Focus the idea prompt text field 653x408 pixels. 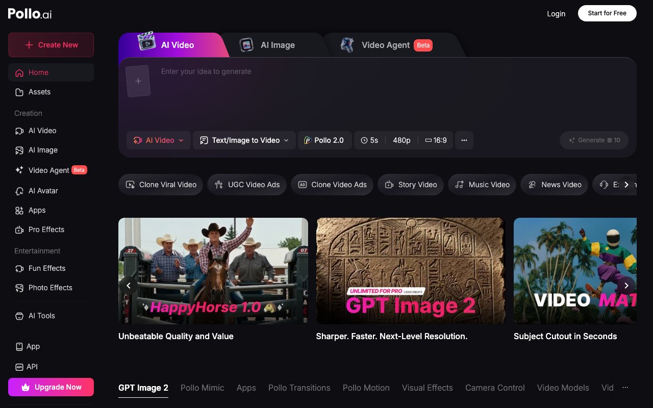tap(393, 92)
